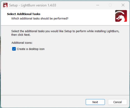Click the "Create a desktop icon" label text
Viewport: 130px width, 108px height.
coord(31,49)
